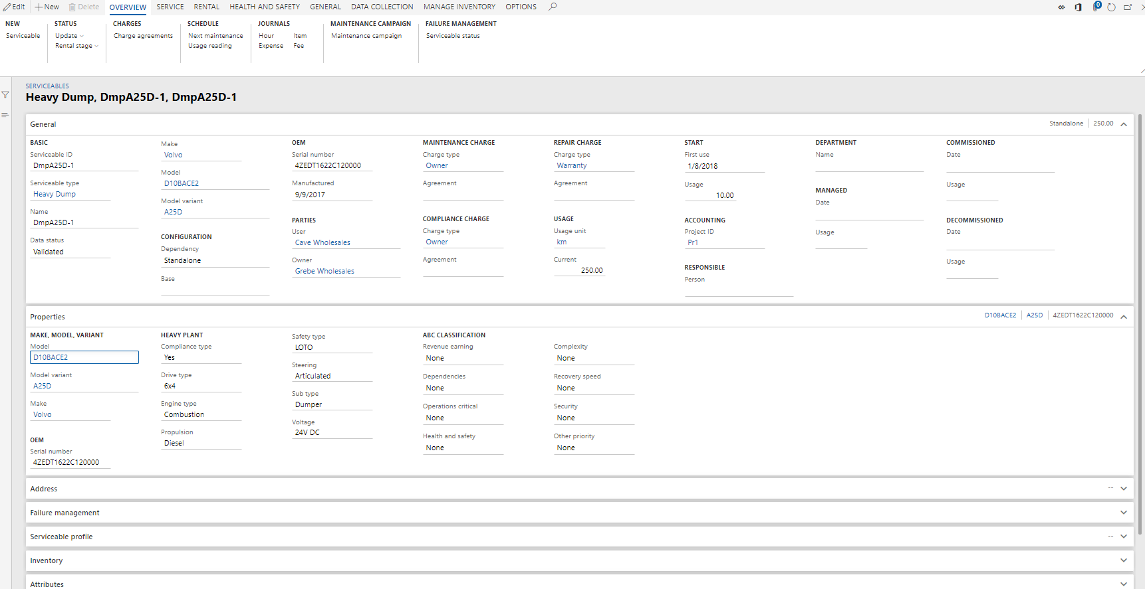
Task: Click the Edit pencil button
Action: 14,7
